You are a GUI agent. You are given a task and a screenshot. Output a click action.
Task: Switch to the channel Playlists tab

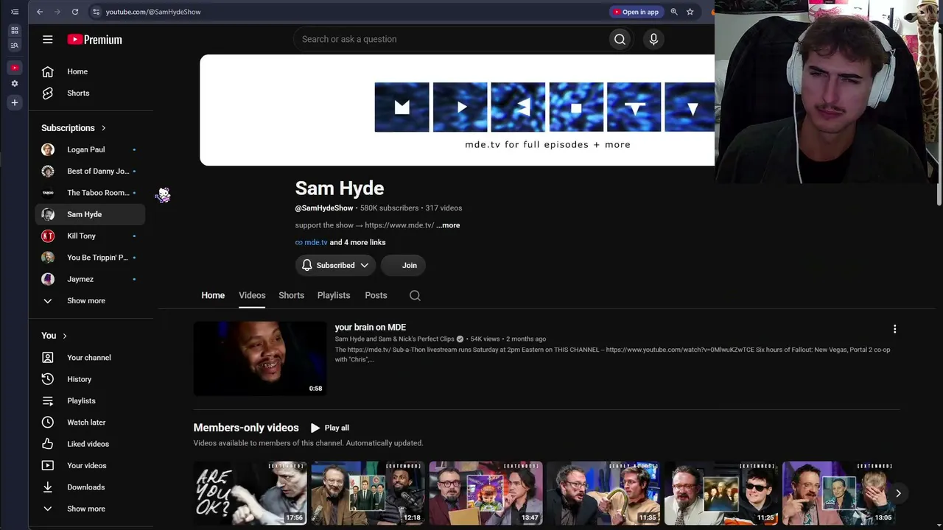pos(334,295)
